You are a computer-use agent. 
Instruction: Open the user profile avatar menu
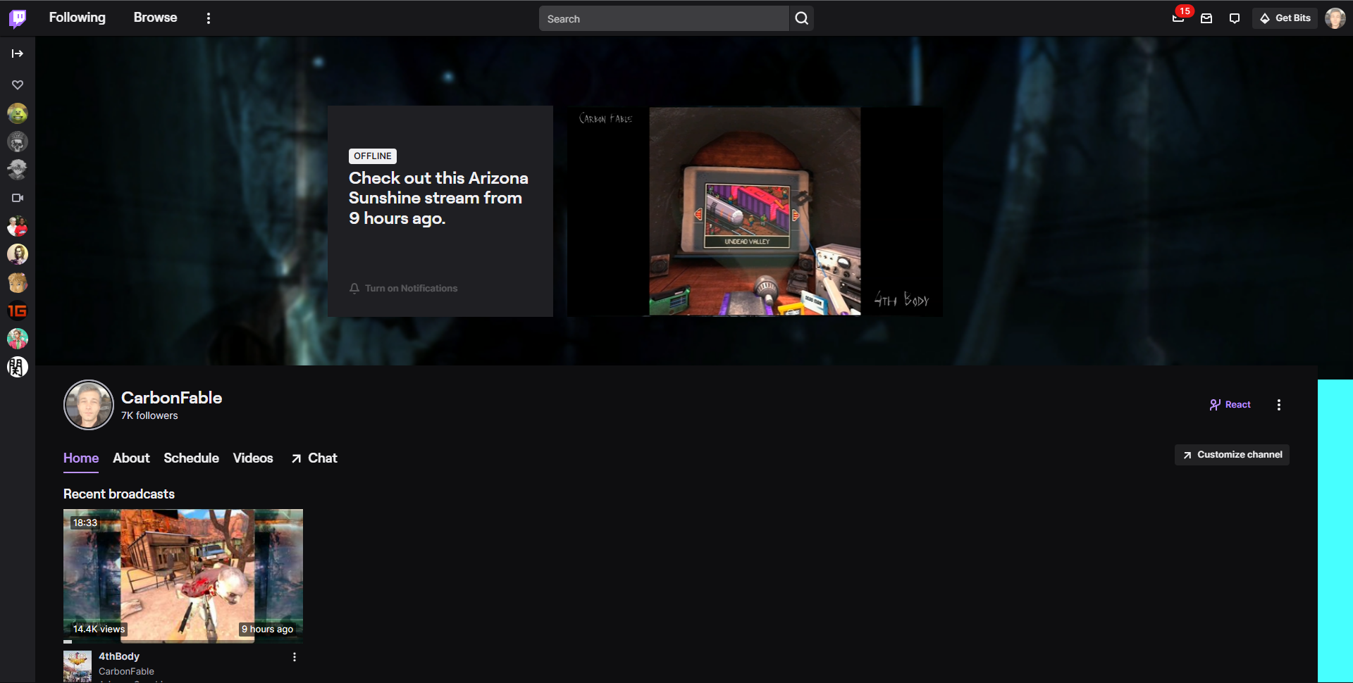tap(1335, 18)
